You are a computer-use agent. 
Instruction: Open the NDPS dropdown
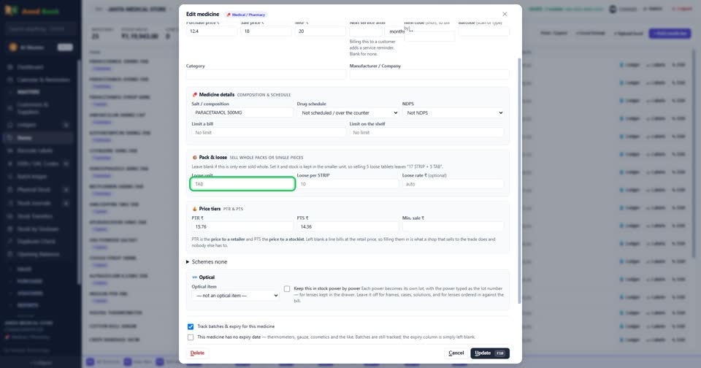[453, 112]
